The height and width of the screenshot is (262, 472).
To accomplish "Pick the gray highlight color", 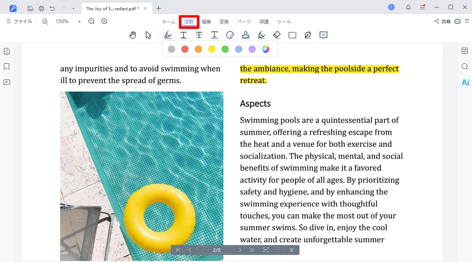I will pos(171,49).
